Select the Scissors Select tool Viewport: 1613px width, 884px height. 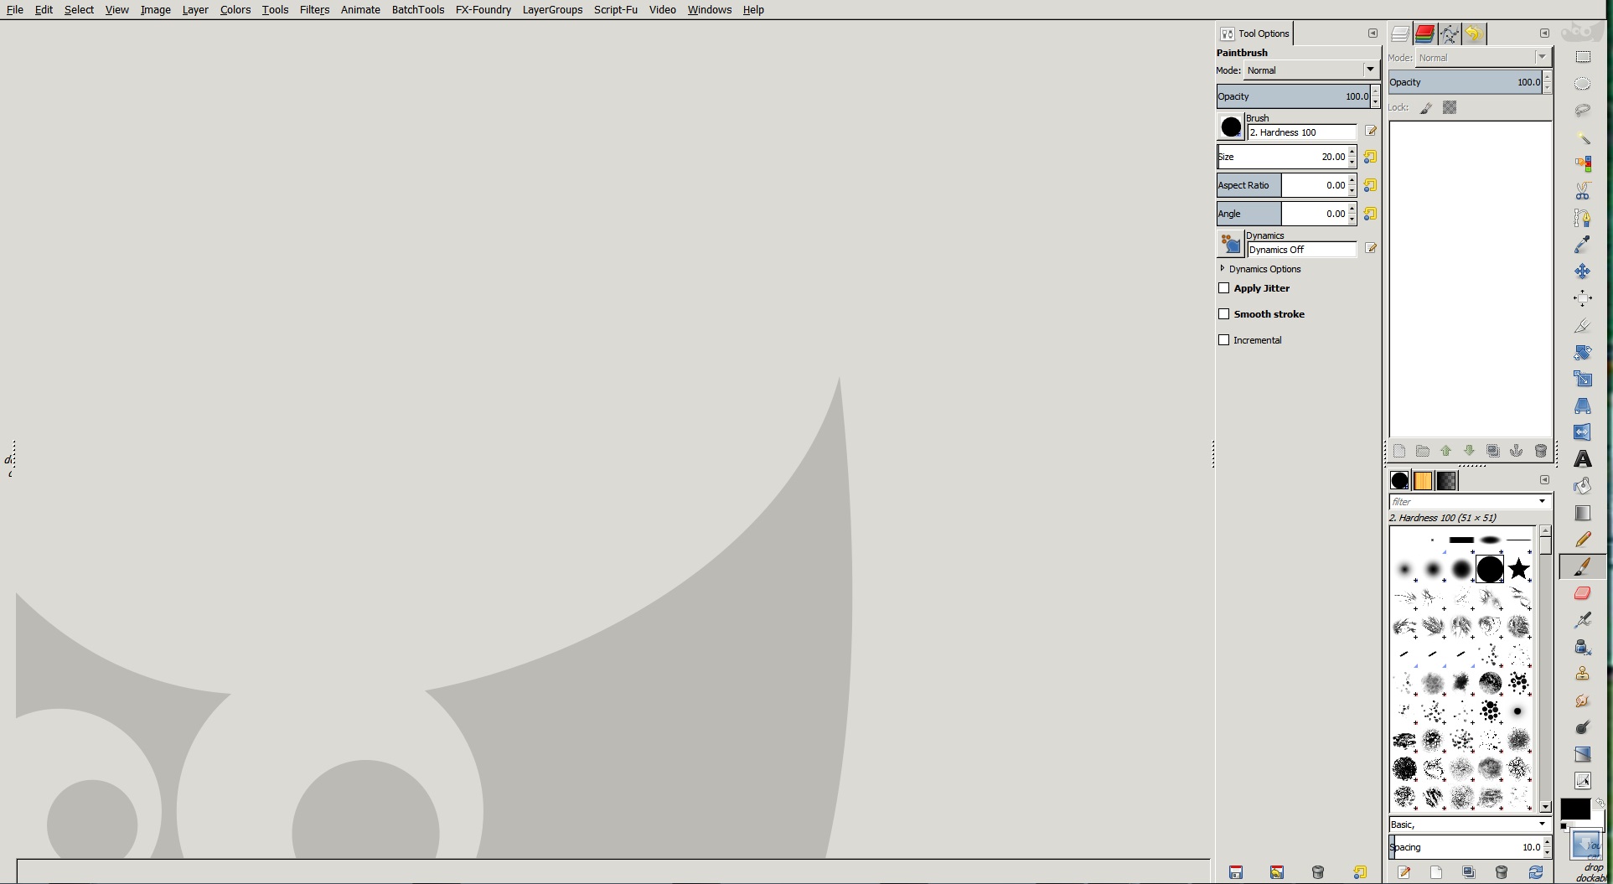click(1582, 191)
